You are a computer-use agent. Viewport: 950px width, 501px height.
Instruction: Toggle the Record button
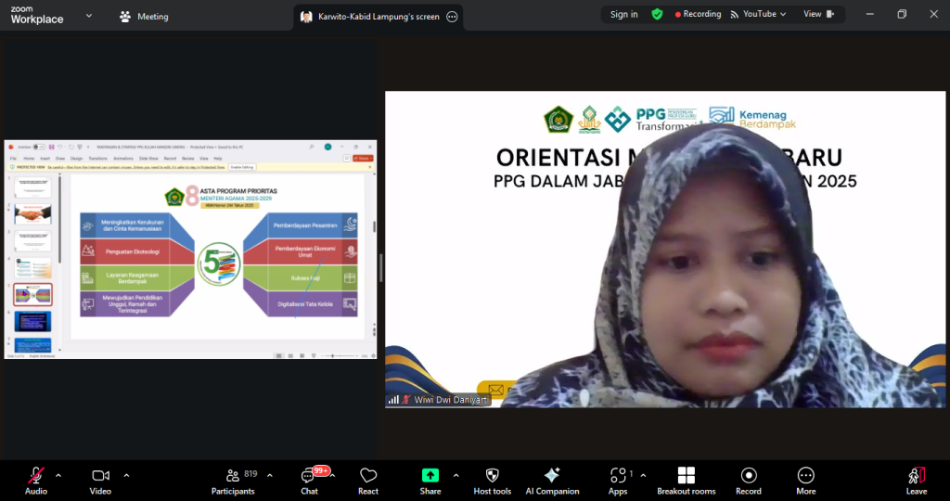click(749, 480)
